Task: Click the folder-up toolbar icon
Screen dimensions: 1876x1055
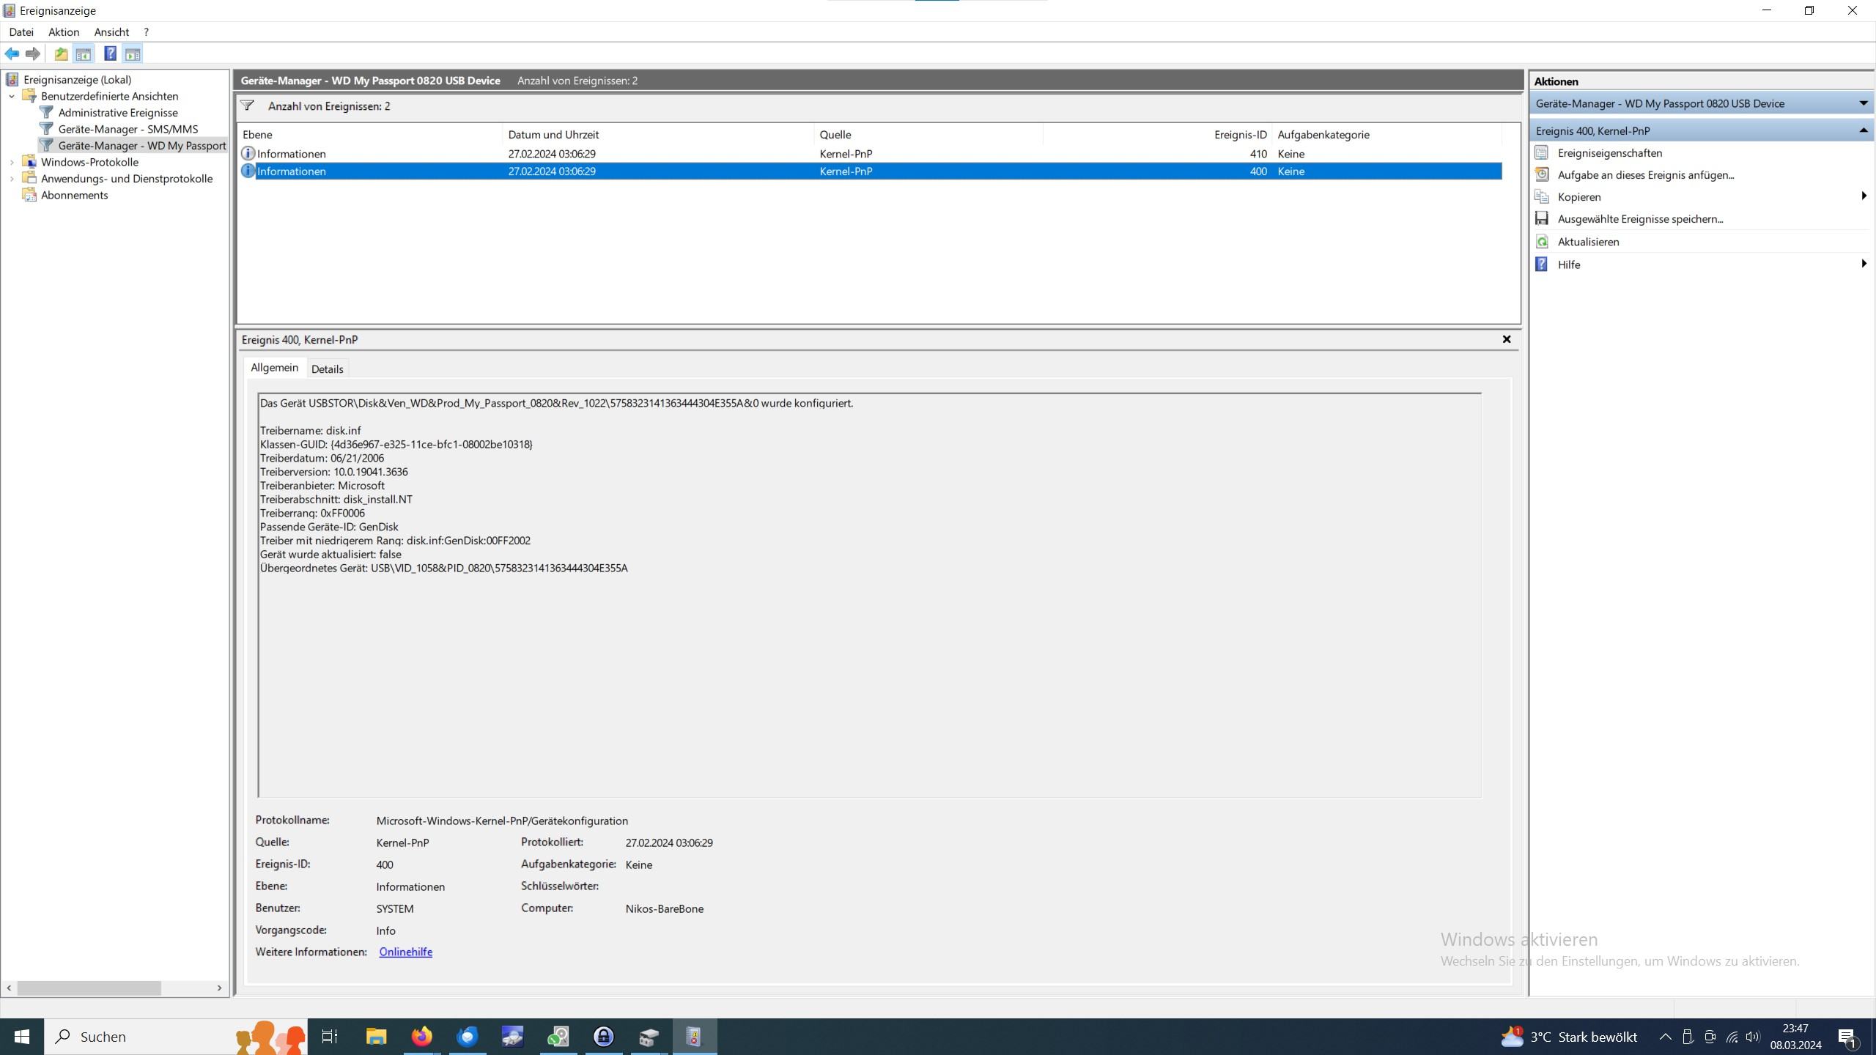Action: (x=61, y=53)
